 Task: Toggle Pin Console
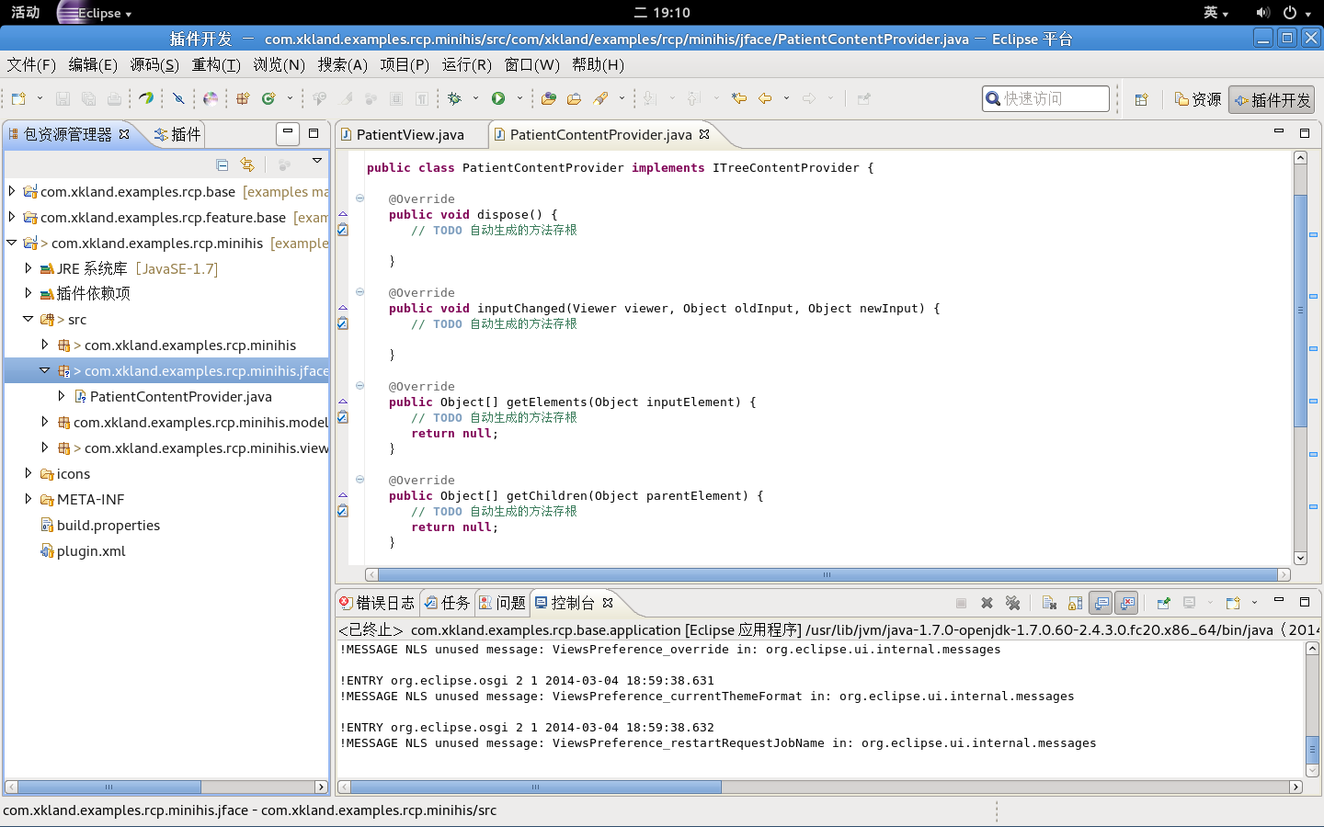tap(1163, 603)
